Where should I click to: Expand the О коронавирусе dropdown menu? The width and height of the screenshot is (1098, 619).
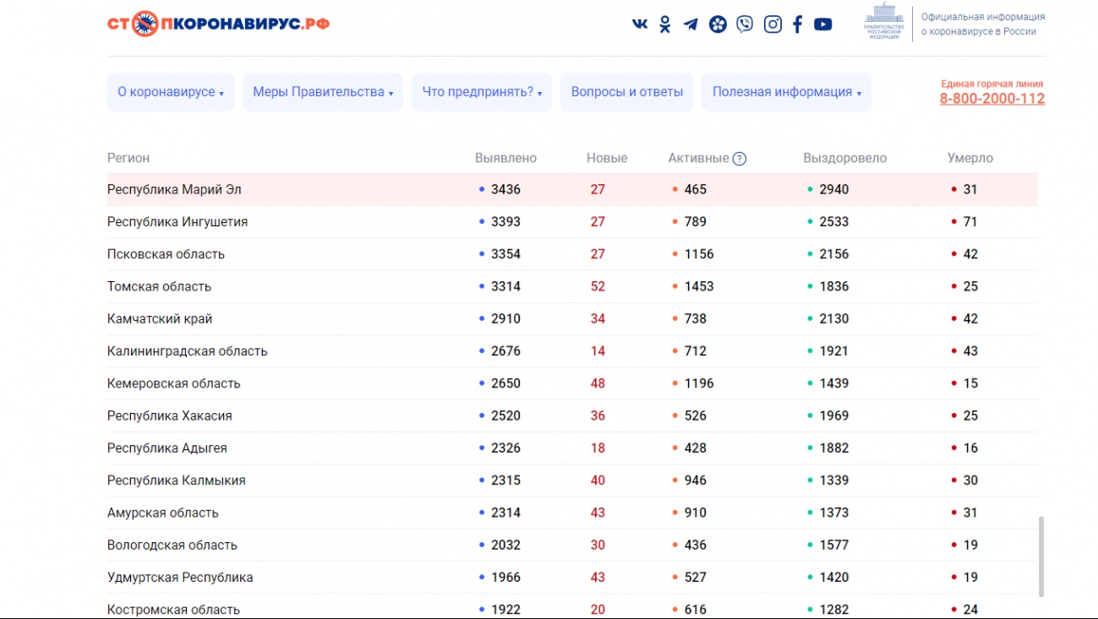coord(170,92)
